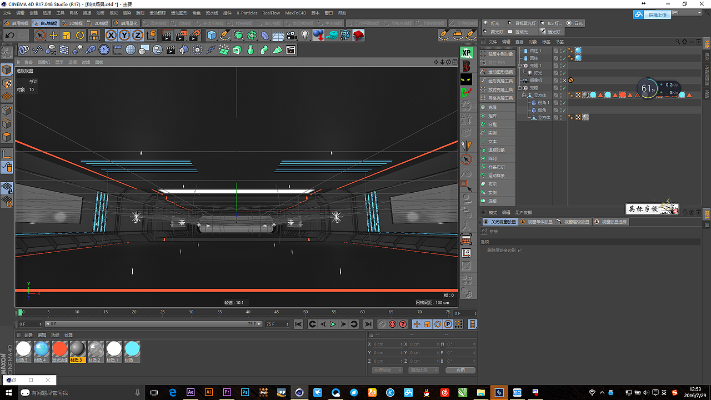711x400 pixels.
Task: Collapse the 立方体 parent node under 克隆
Action: pos(524,96)
